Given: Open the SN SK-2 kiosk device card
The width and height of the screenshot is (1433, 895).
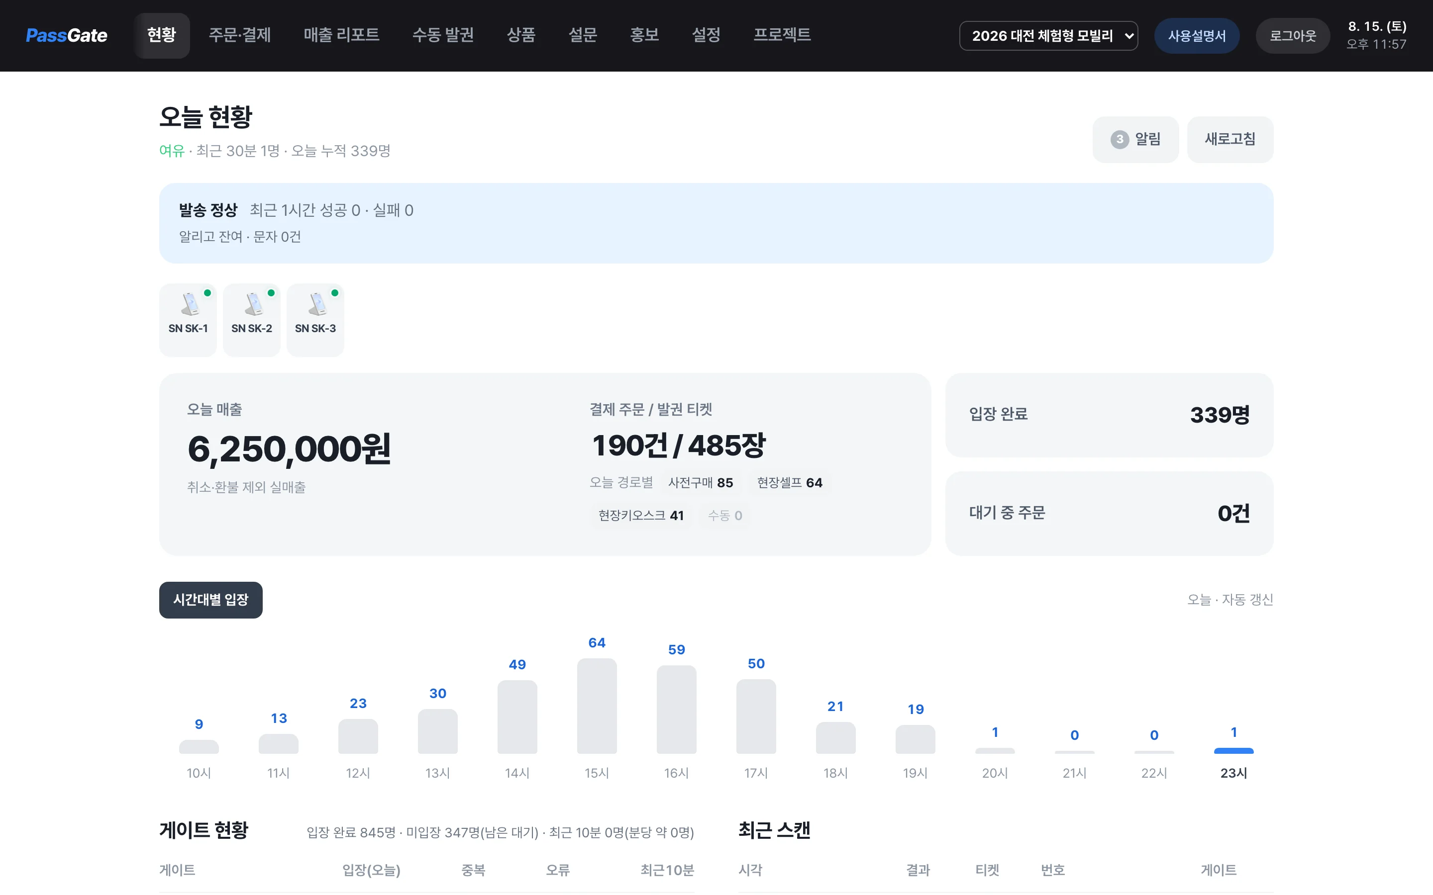Looking at the screenshot, I should pyautogui.click(x=252, y=320).
